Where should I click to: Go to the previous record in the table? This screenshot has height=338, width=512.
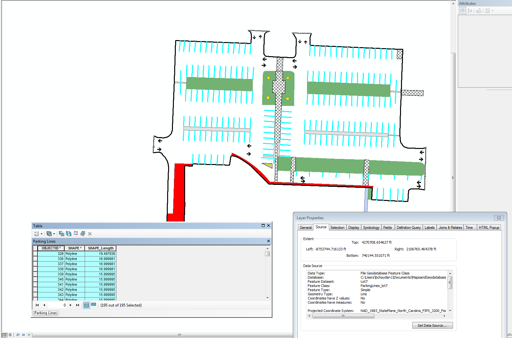pos(44,305)
